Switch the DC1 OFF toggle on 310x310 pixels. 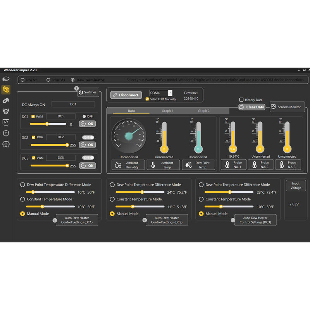(88, 117)
